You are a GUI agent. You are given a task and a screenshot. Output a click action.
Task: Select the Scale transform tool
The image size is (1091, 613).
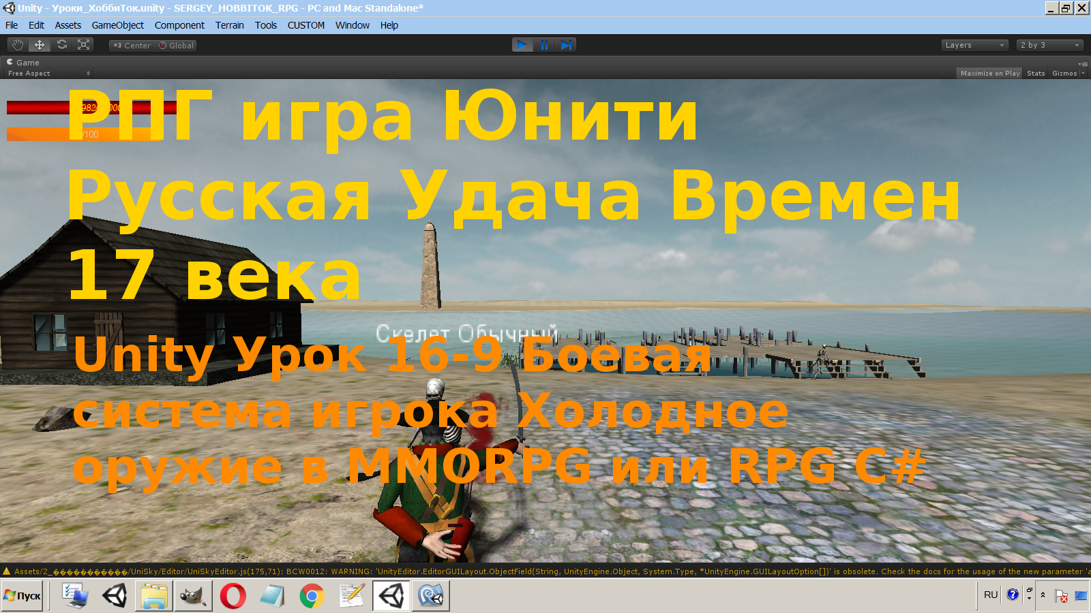[83, 45]
